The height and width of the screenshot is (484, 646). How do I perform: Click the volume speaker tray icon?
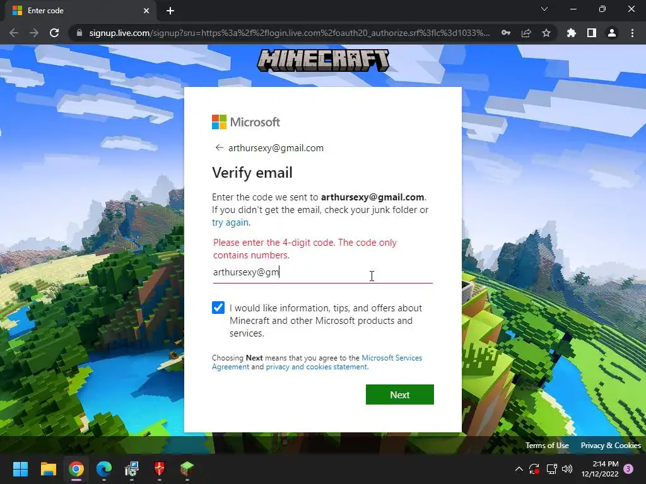pos(567,469)
